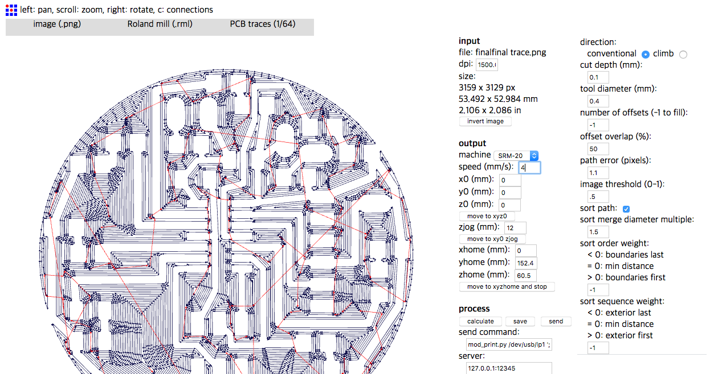Screen dimensions: 714x374
Task: Focus the x0 (mm) field
Action: [510, 180]
